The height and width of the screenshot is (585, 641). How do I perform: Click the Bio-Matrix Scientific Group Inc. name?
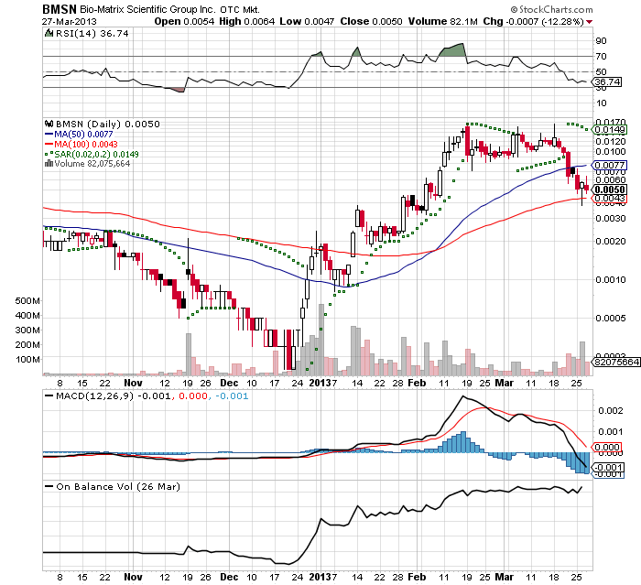pos(147,9)
